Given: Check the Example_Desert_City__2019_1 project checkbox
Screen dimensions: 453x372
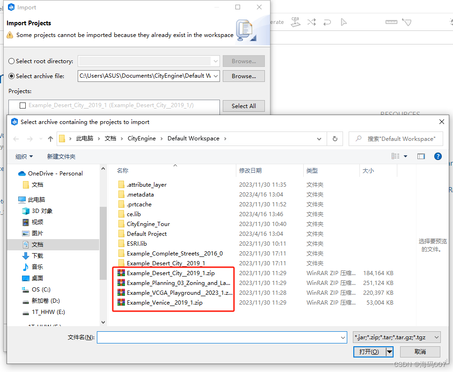Looking at the screenshot, I should [x=22, y=105].
